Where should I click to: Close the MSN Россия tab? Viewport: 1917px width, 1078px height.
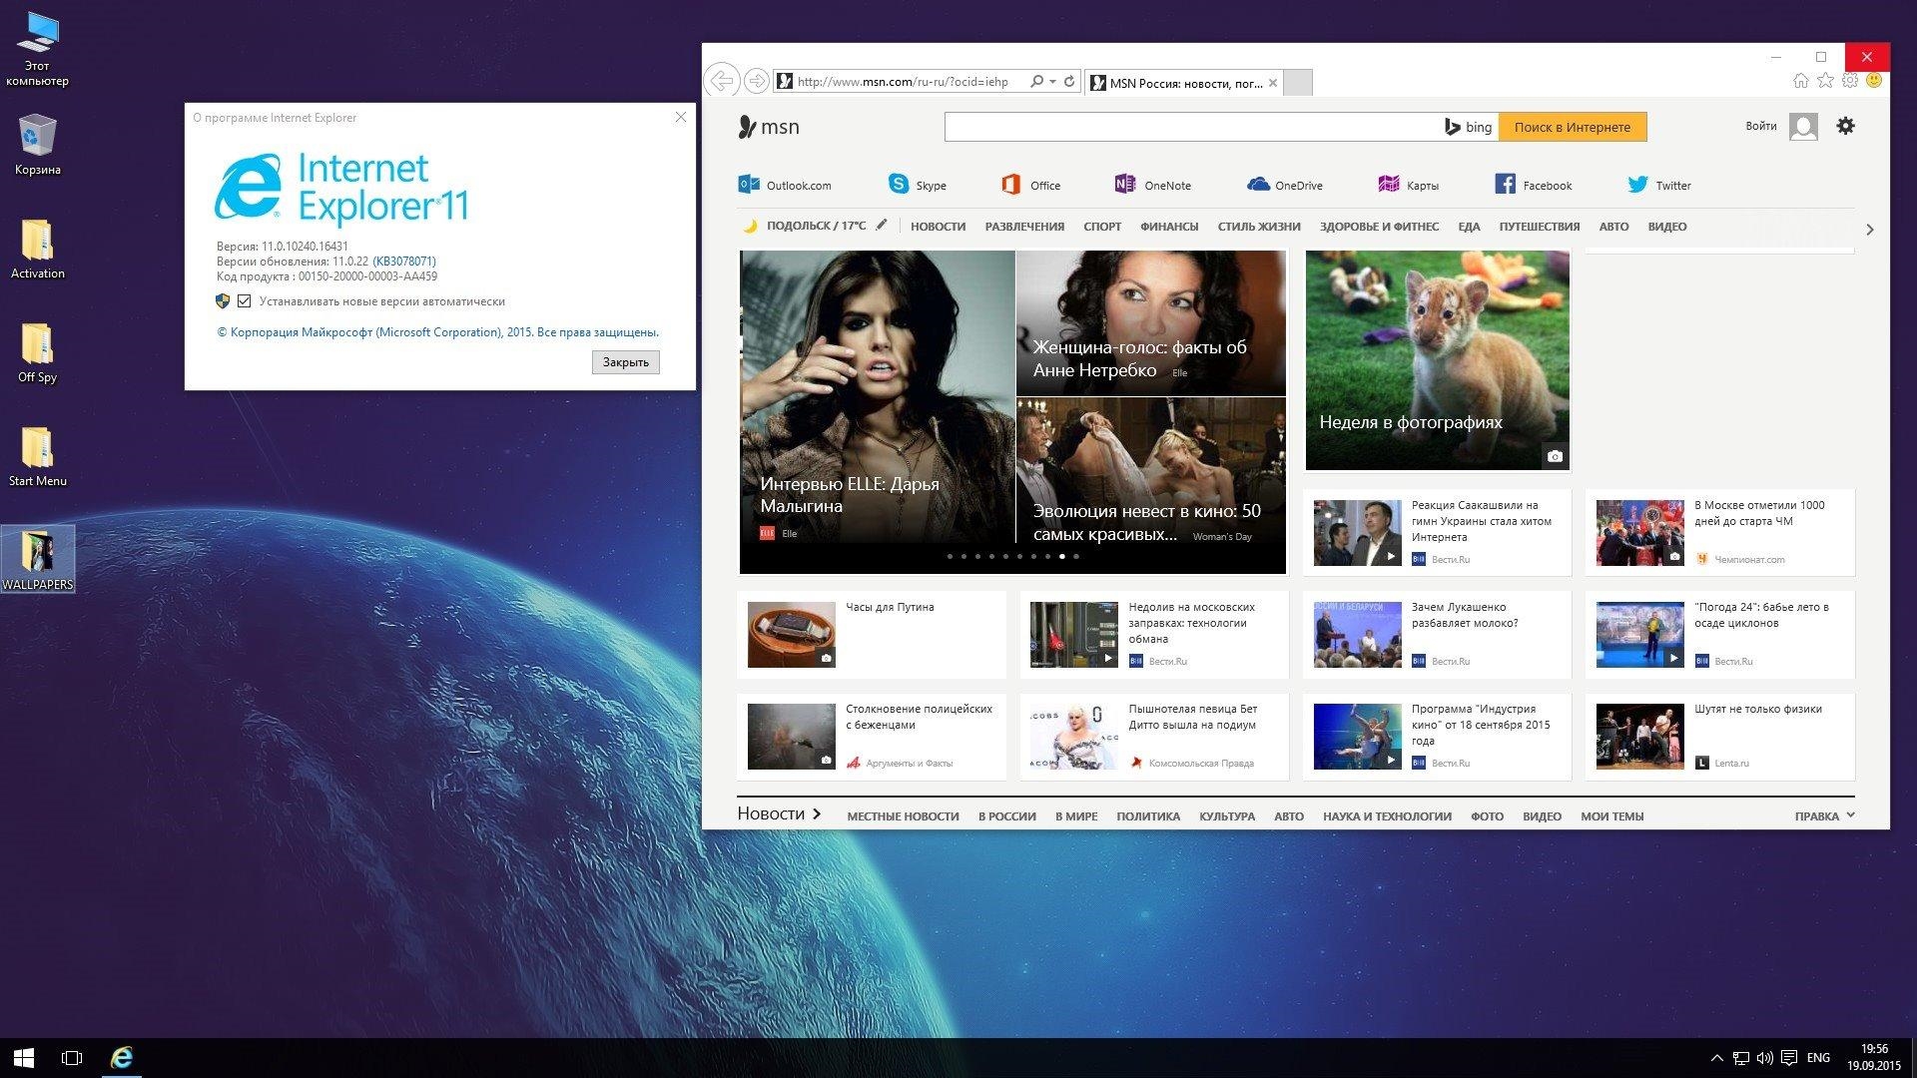(x=1272, y=83)
